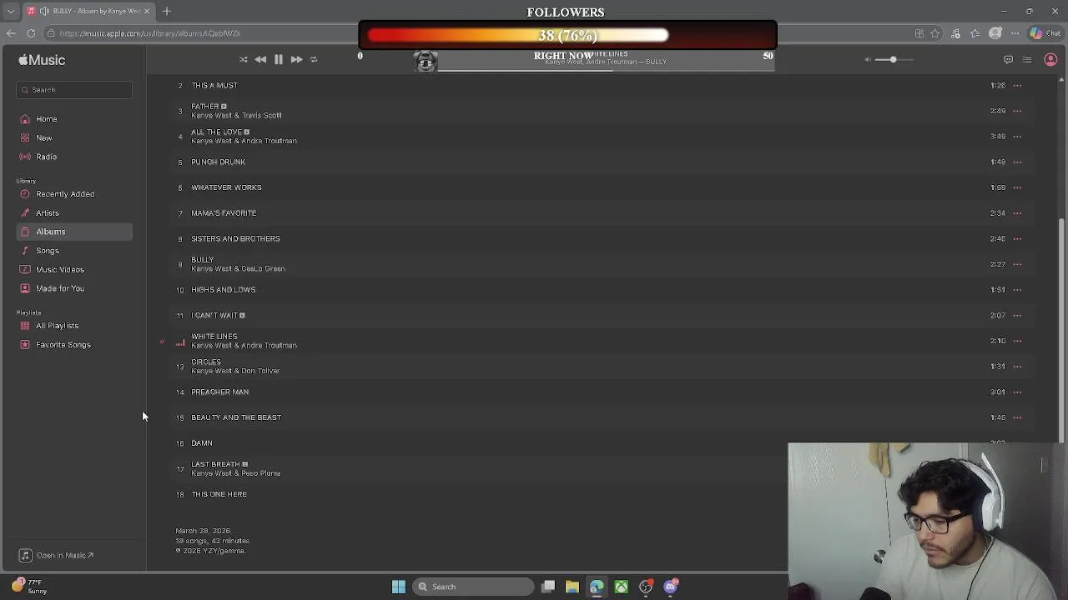Open the OBS Studio taskbar icon
The width and height of the screenshot is (1068, 600).
coord(646,587)
